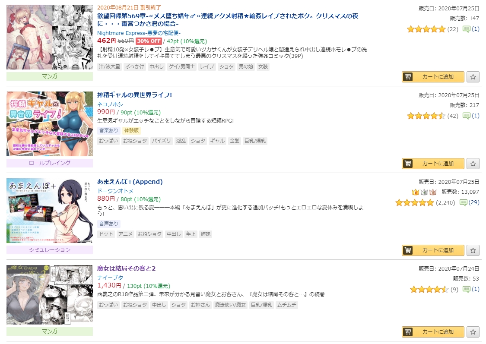
Task: Open review comments icon for あまえんぼ+ (29)
Action: (x=463, y=202)
